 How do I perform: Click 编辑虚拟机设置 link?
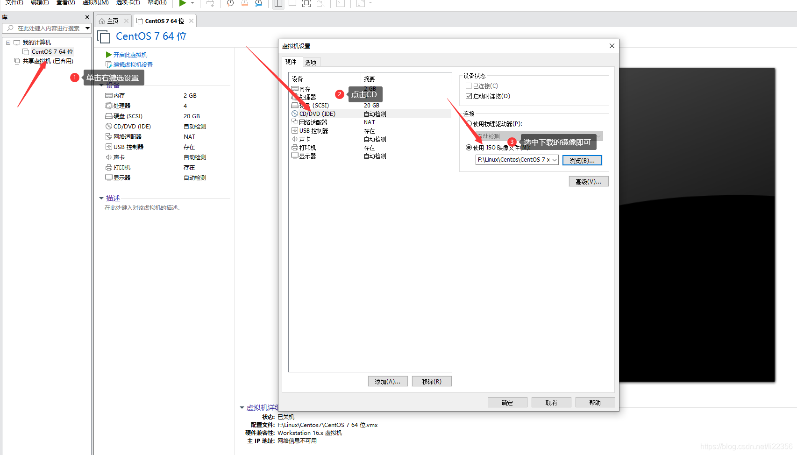coord(133,65)
